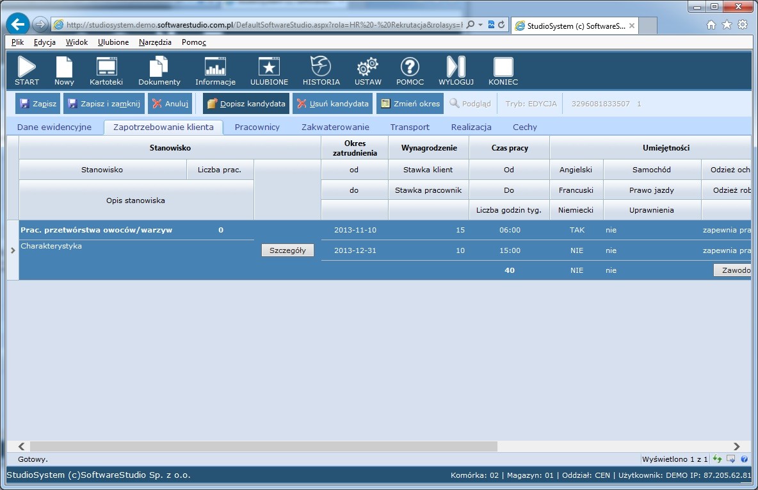Click the browser address bar URL field

(x=264, y=24)
